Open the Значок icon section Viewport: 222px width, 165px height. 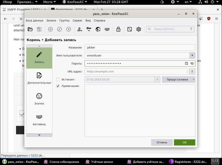tap(39, 99)
